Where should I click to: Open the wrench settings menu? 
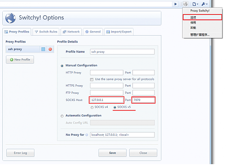(x=204, y=4)
